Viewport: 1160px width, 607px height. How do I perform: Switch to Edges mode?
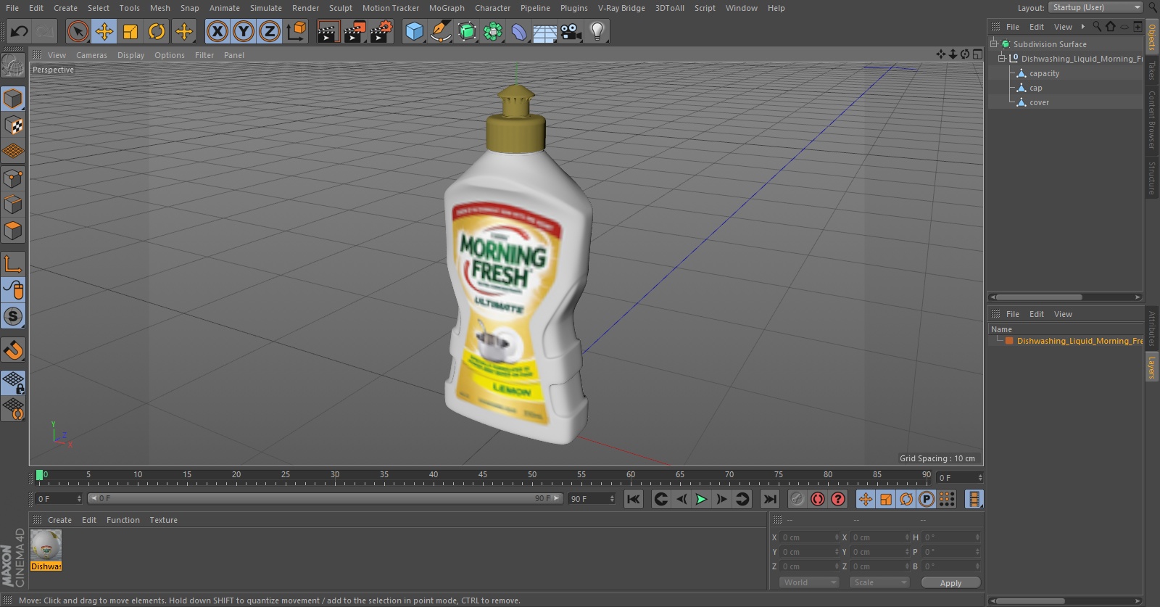tap(13, 205)
